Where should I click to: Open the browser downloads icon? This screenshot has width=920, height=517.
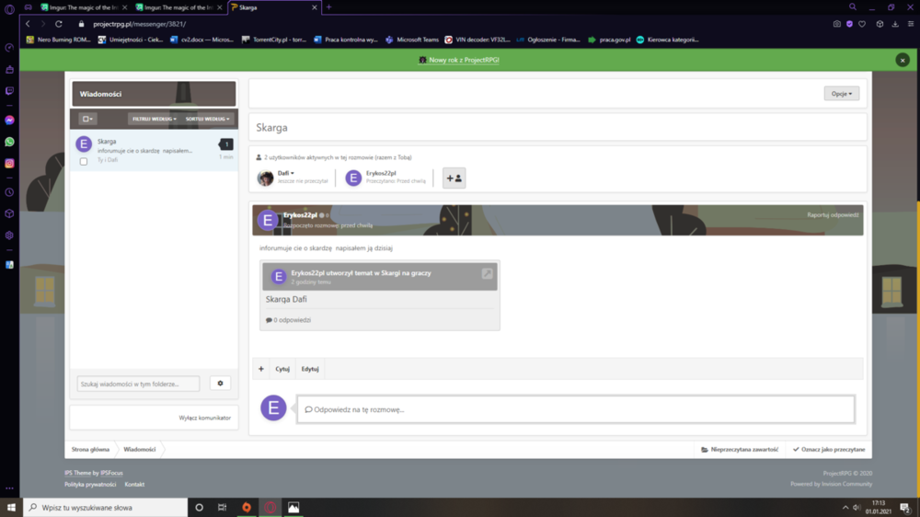[895, 24]
